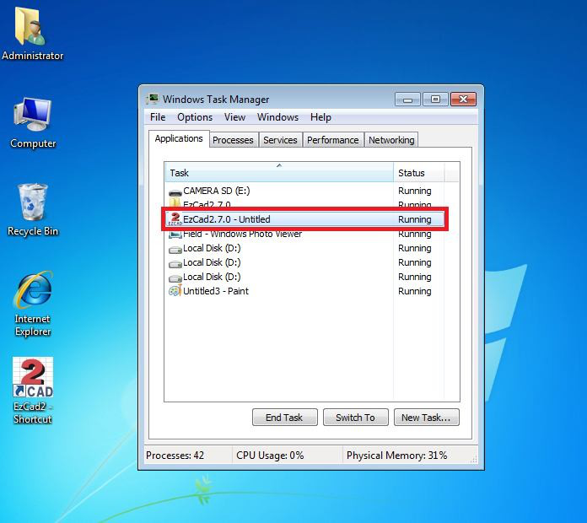
Task: Click the Windows Task Manager title text
Action: (216, 100)
